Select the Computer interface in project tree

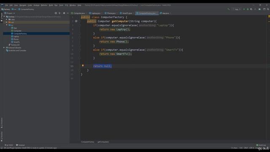[16, 31]
